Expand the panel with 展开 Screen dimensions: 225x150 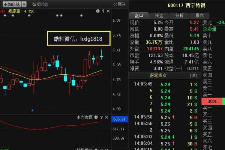click(x=119, y=4)
